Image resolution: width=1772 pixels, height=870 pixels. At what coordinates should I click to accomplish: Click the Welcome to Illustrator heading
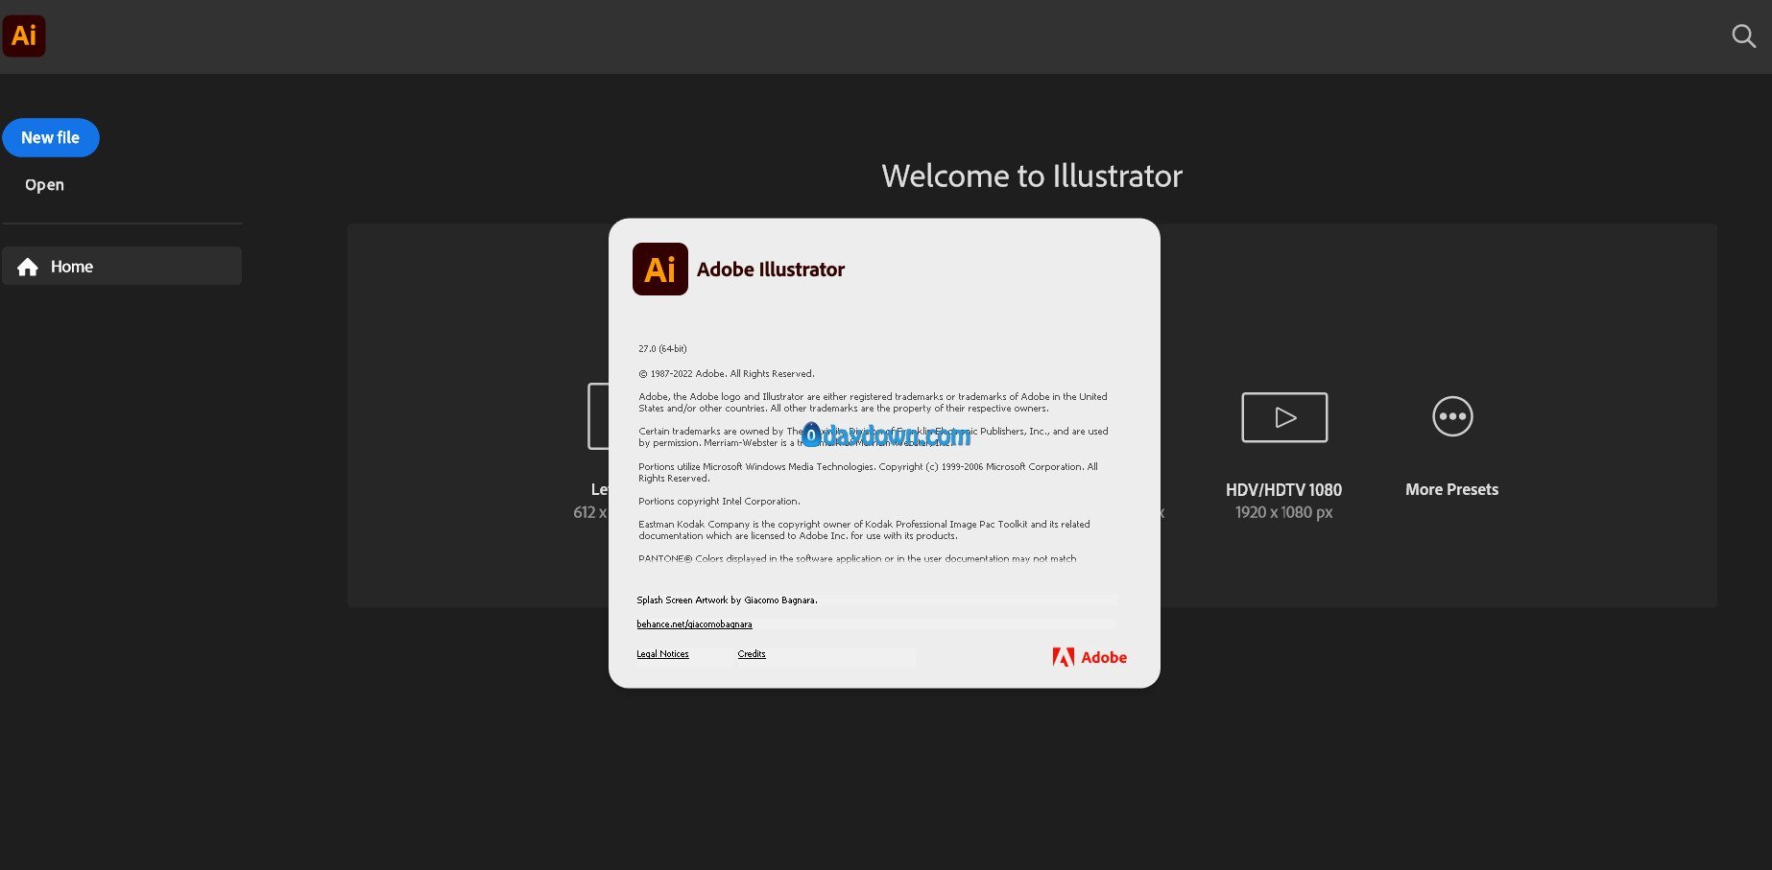pos(1032,176)
